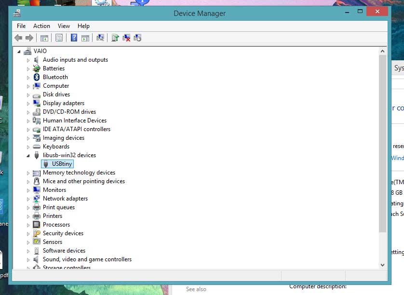Expand the Memory technology devices category
404x295 pixels.
point(28,173)
